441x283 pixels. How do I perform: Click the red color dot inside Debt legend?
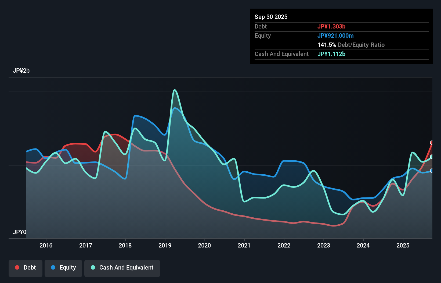click(17, 267)
